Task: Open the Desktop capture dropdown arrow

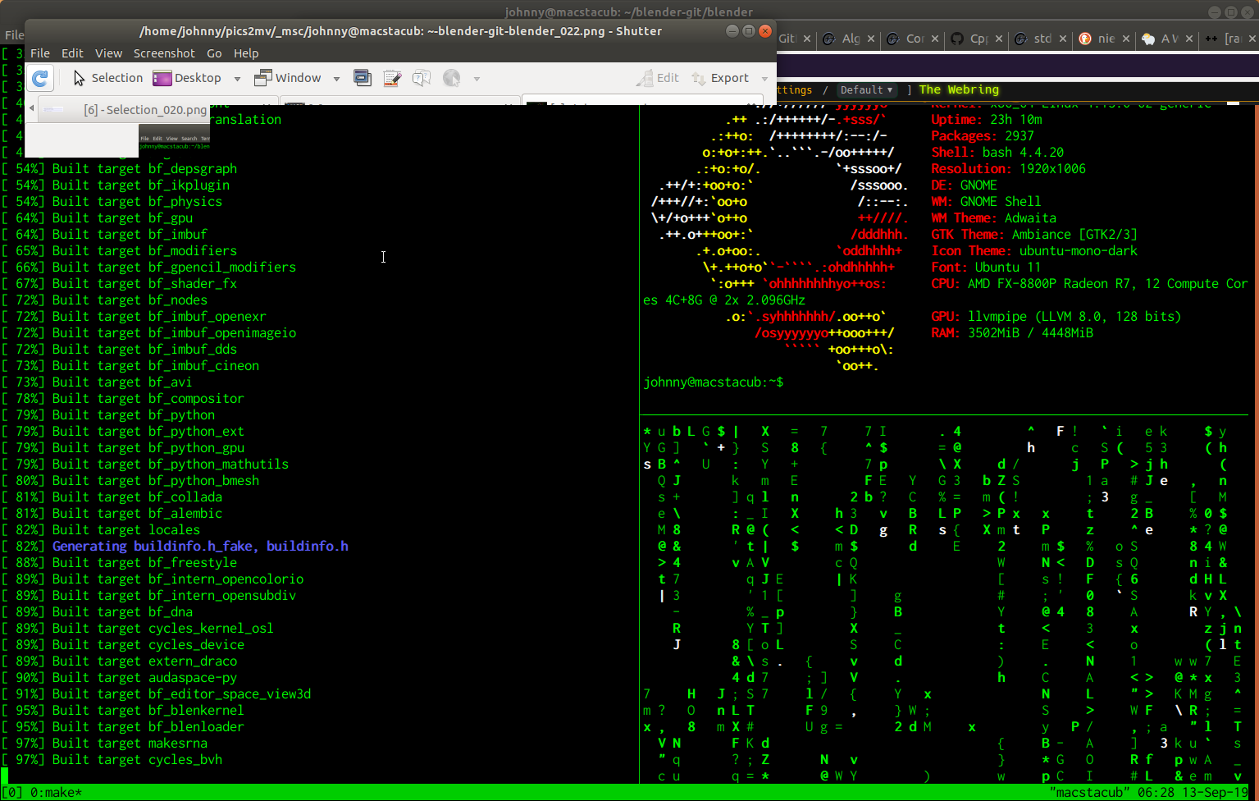Action: [238, 79]
